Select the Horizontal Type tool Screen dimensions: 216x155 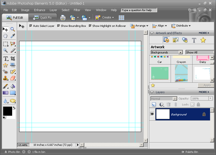(5, 59)
